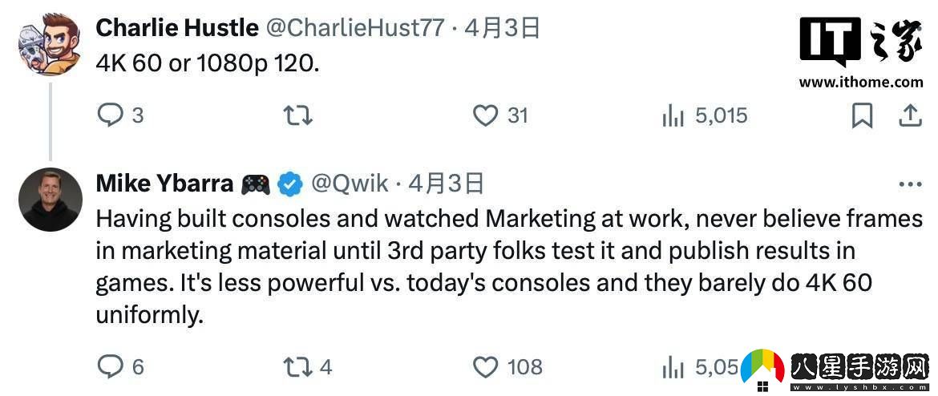Reply to Mike Ybarra's tweet
Viewport: 938px width, 396px height.
109,367
